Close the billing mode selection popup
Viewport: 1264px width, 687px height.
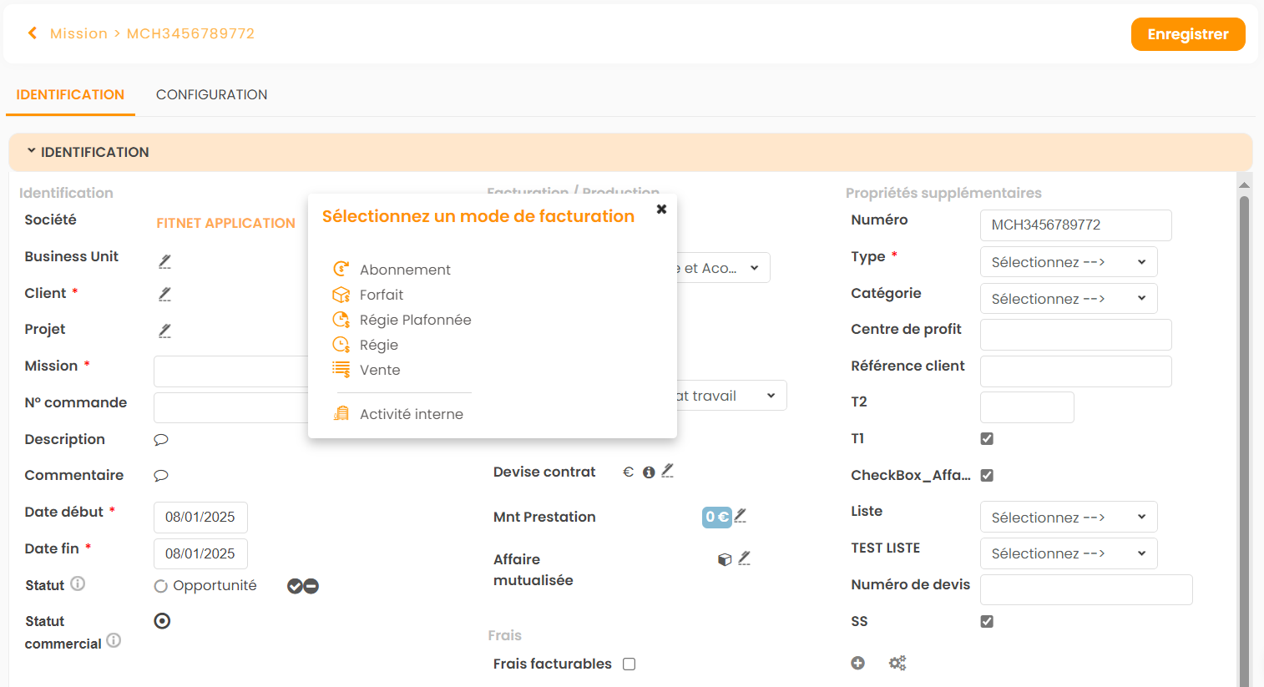(x=661, y=209)
